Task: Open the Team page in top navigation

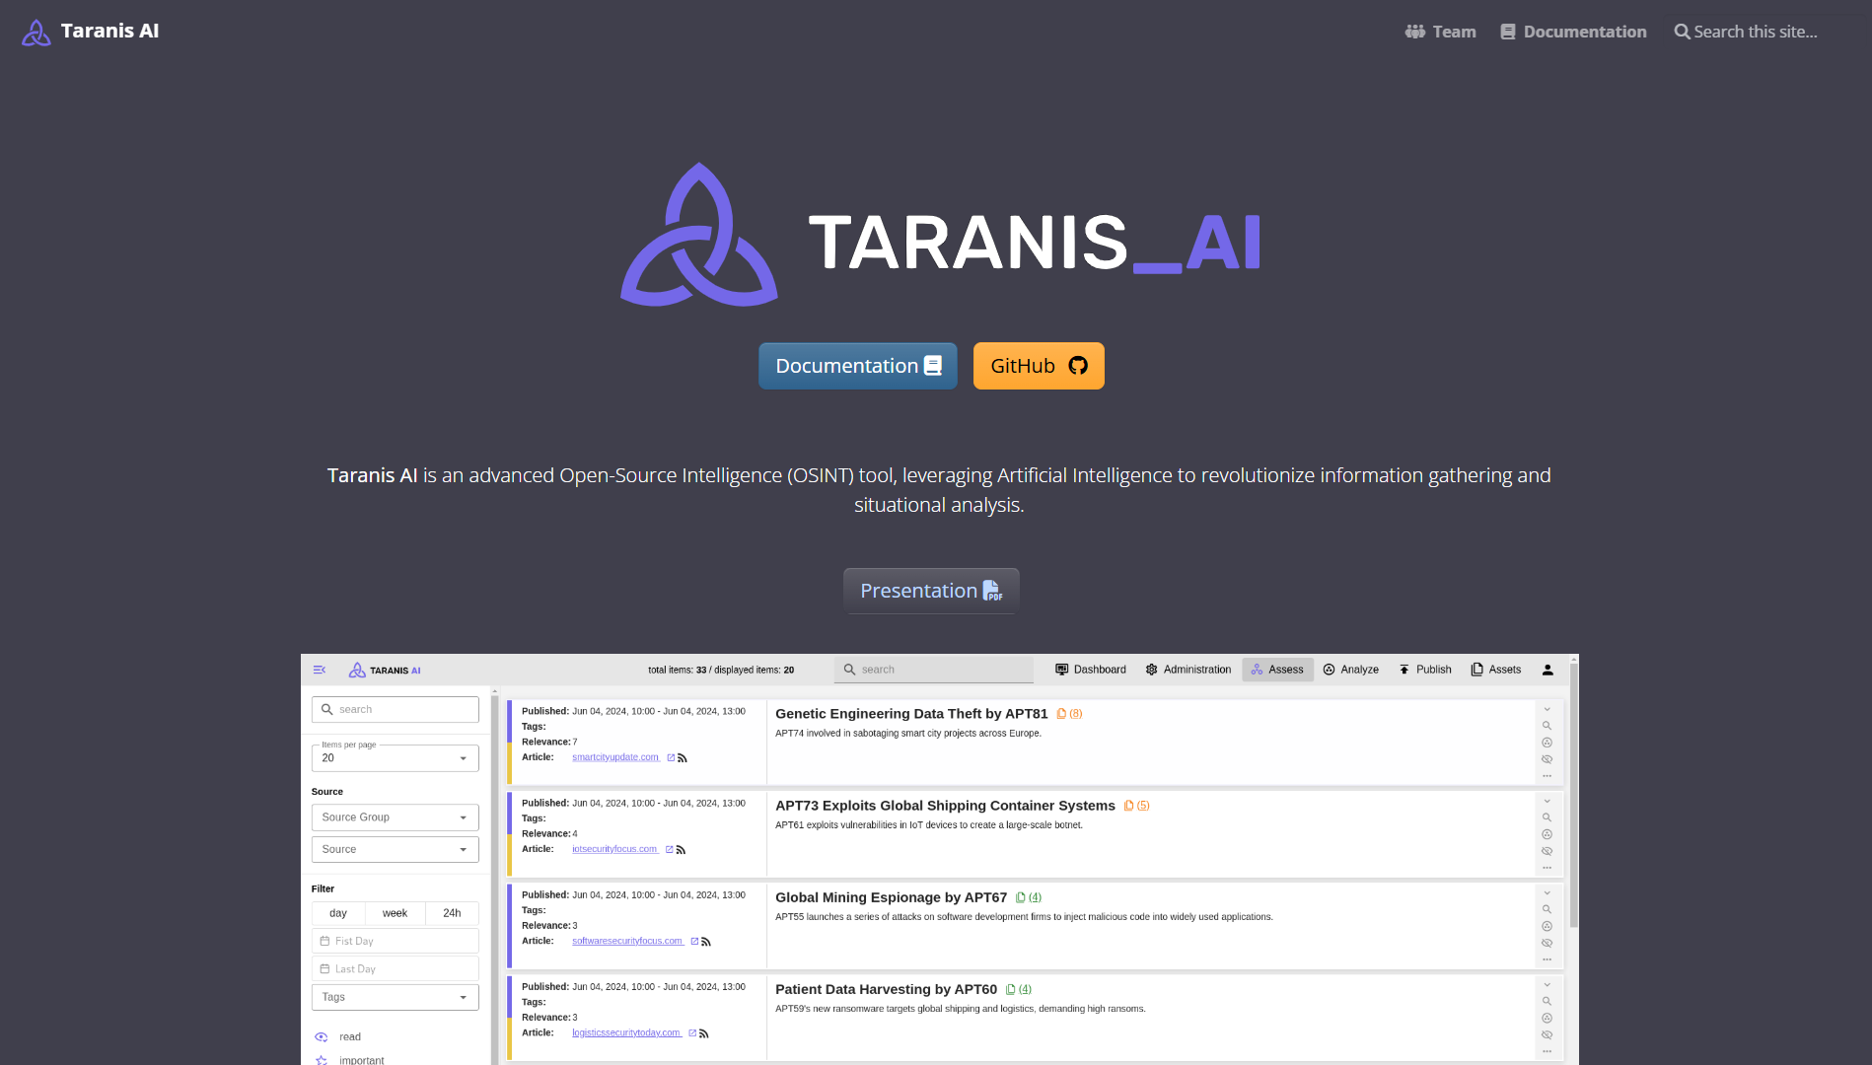Action: tap(1440, 32)
